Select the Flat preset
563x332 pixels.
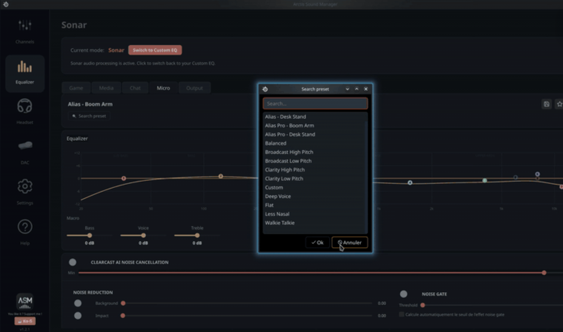(315, 205)
